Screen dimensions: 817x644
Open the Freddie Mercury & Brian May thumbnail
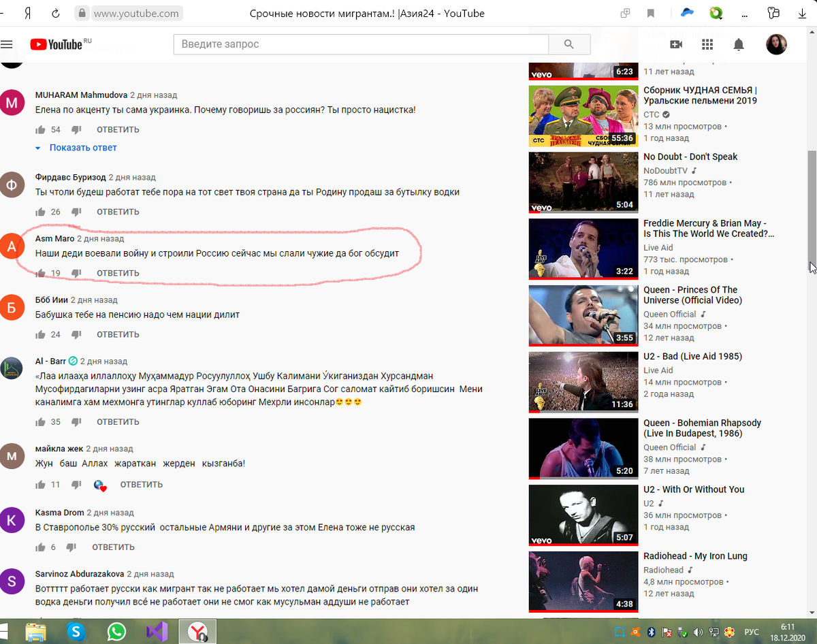583,248
